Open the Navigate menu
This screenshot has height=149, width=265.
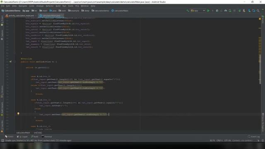[23, 6]
